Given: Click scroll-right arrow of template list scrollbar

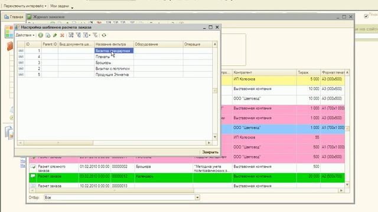Looking at the screenshot, I should 209,143.
